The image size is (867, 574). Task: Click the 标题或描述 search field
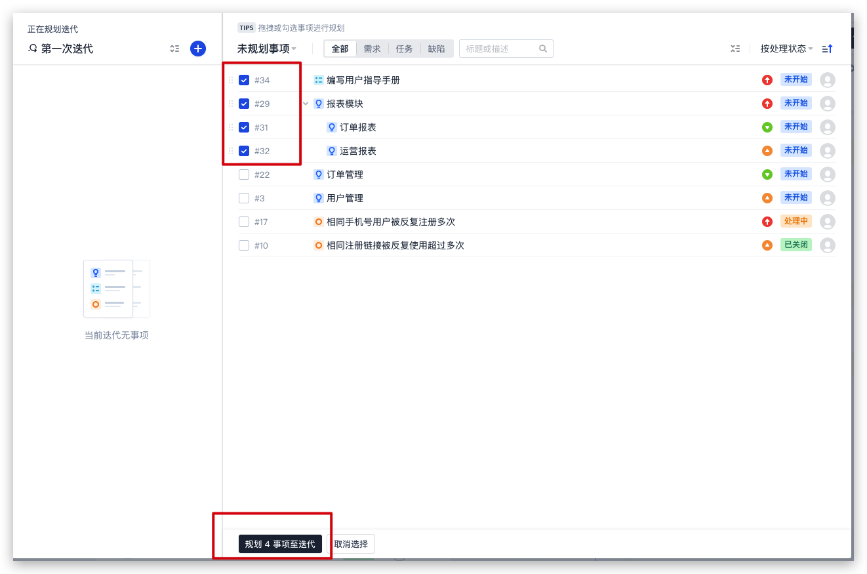506,49
